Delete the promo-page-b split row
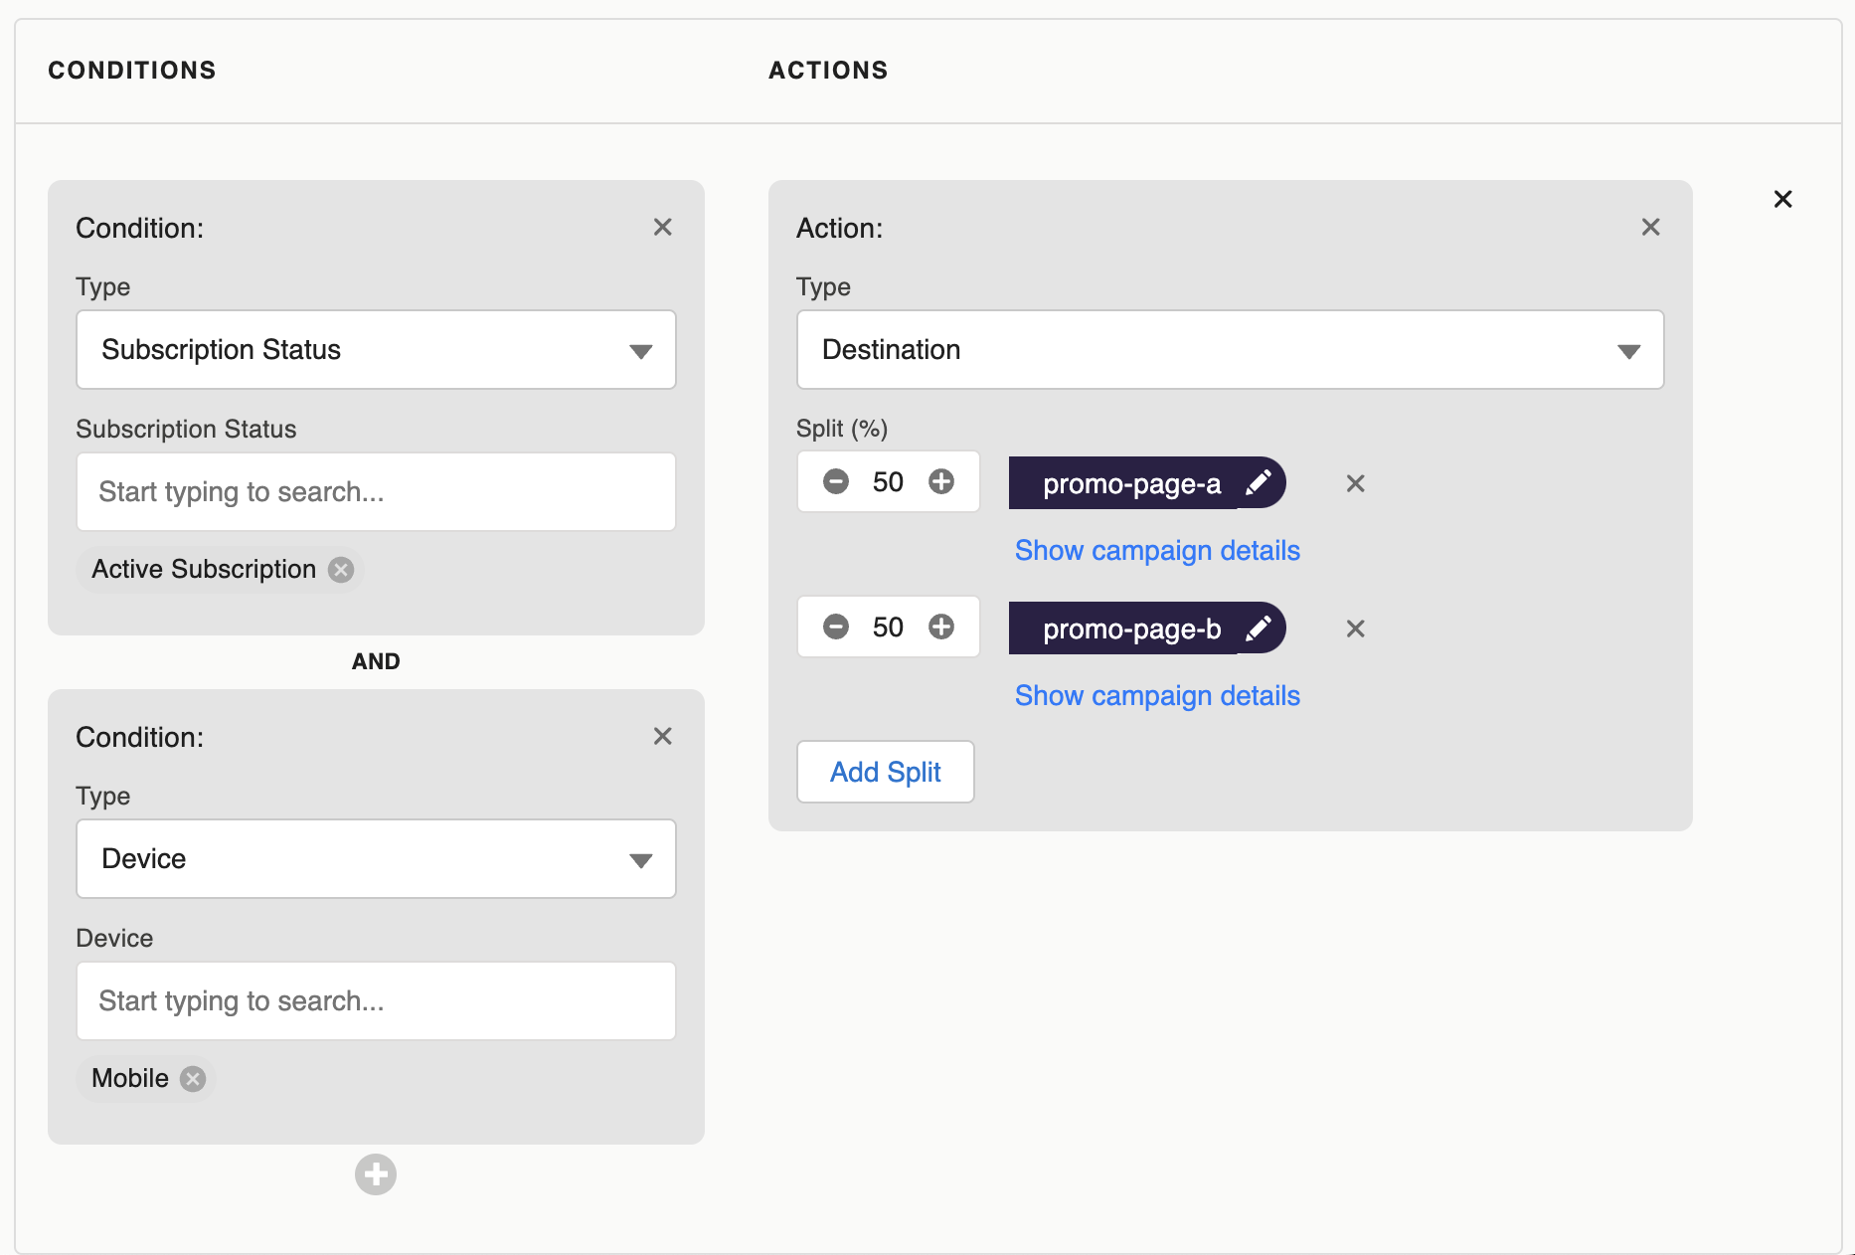Image resolution: width=1855 pixels, height=1255 pixels. [x=1355, y=629]
